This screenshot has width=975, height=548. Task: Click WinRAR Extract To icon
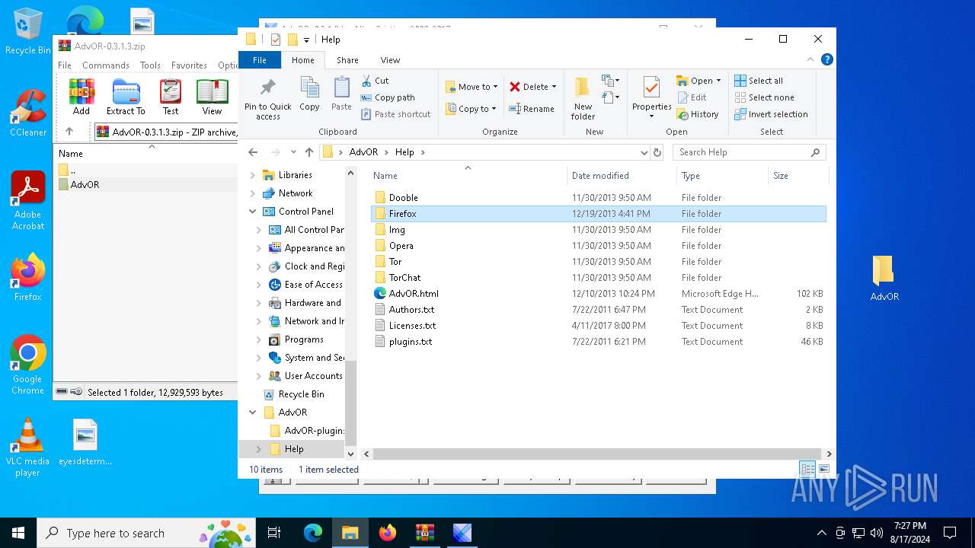[126, 97]
